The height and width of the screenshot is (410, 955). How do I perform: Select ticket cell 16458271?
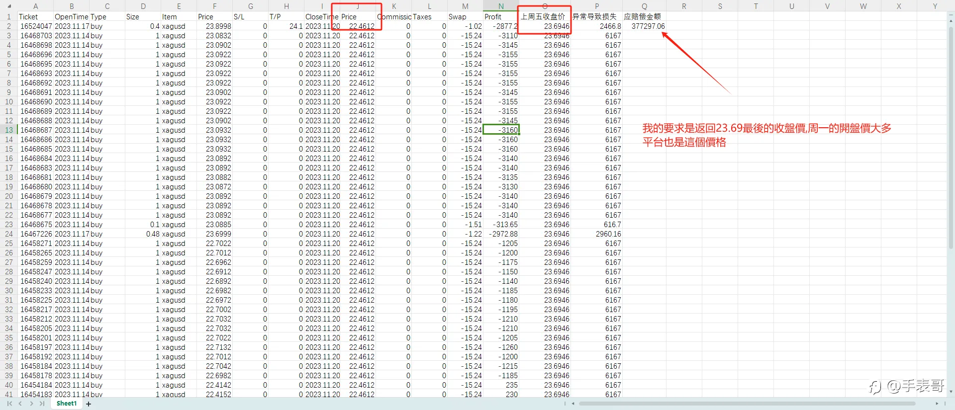click(36, 243)
